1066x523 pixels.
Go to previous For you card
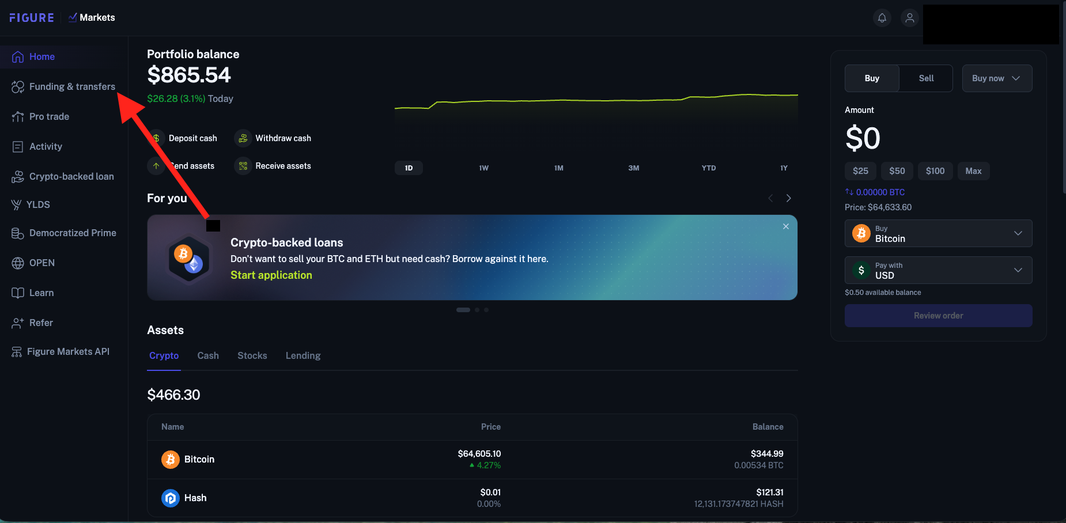click(770, 198)
